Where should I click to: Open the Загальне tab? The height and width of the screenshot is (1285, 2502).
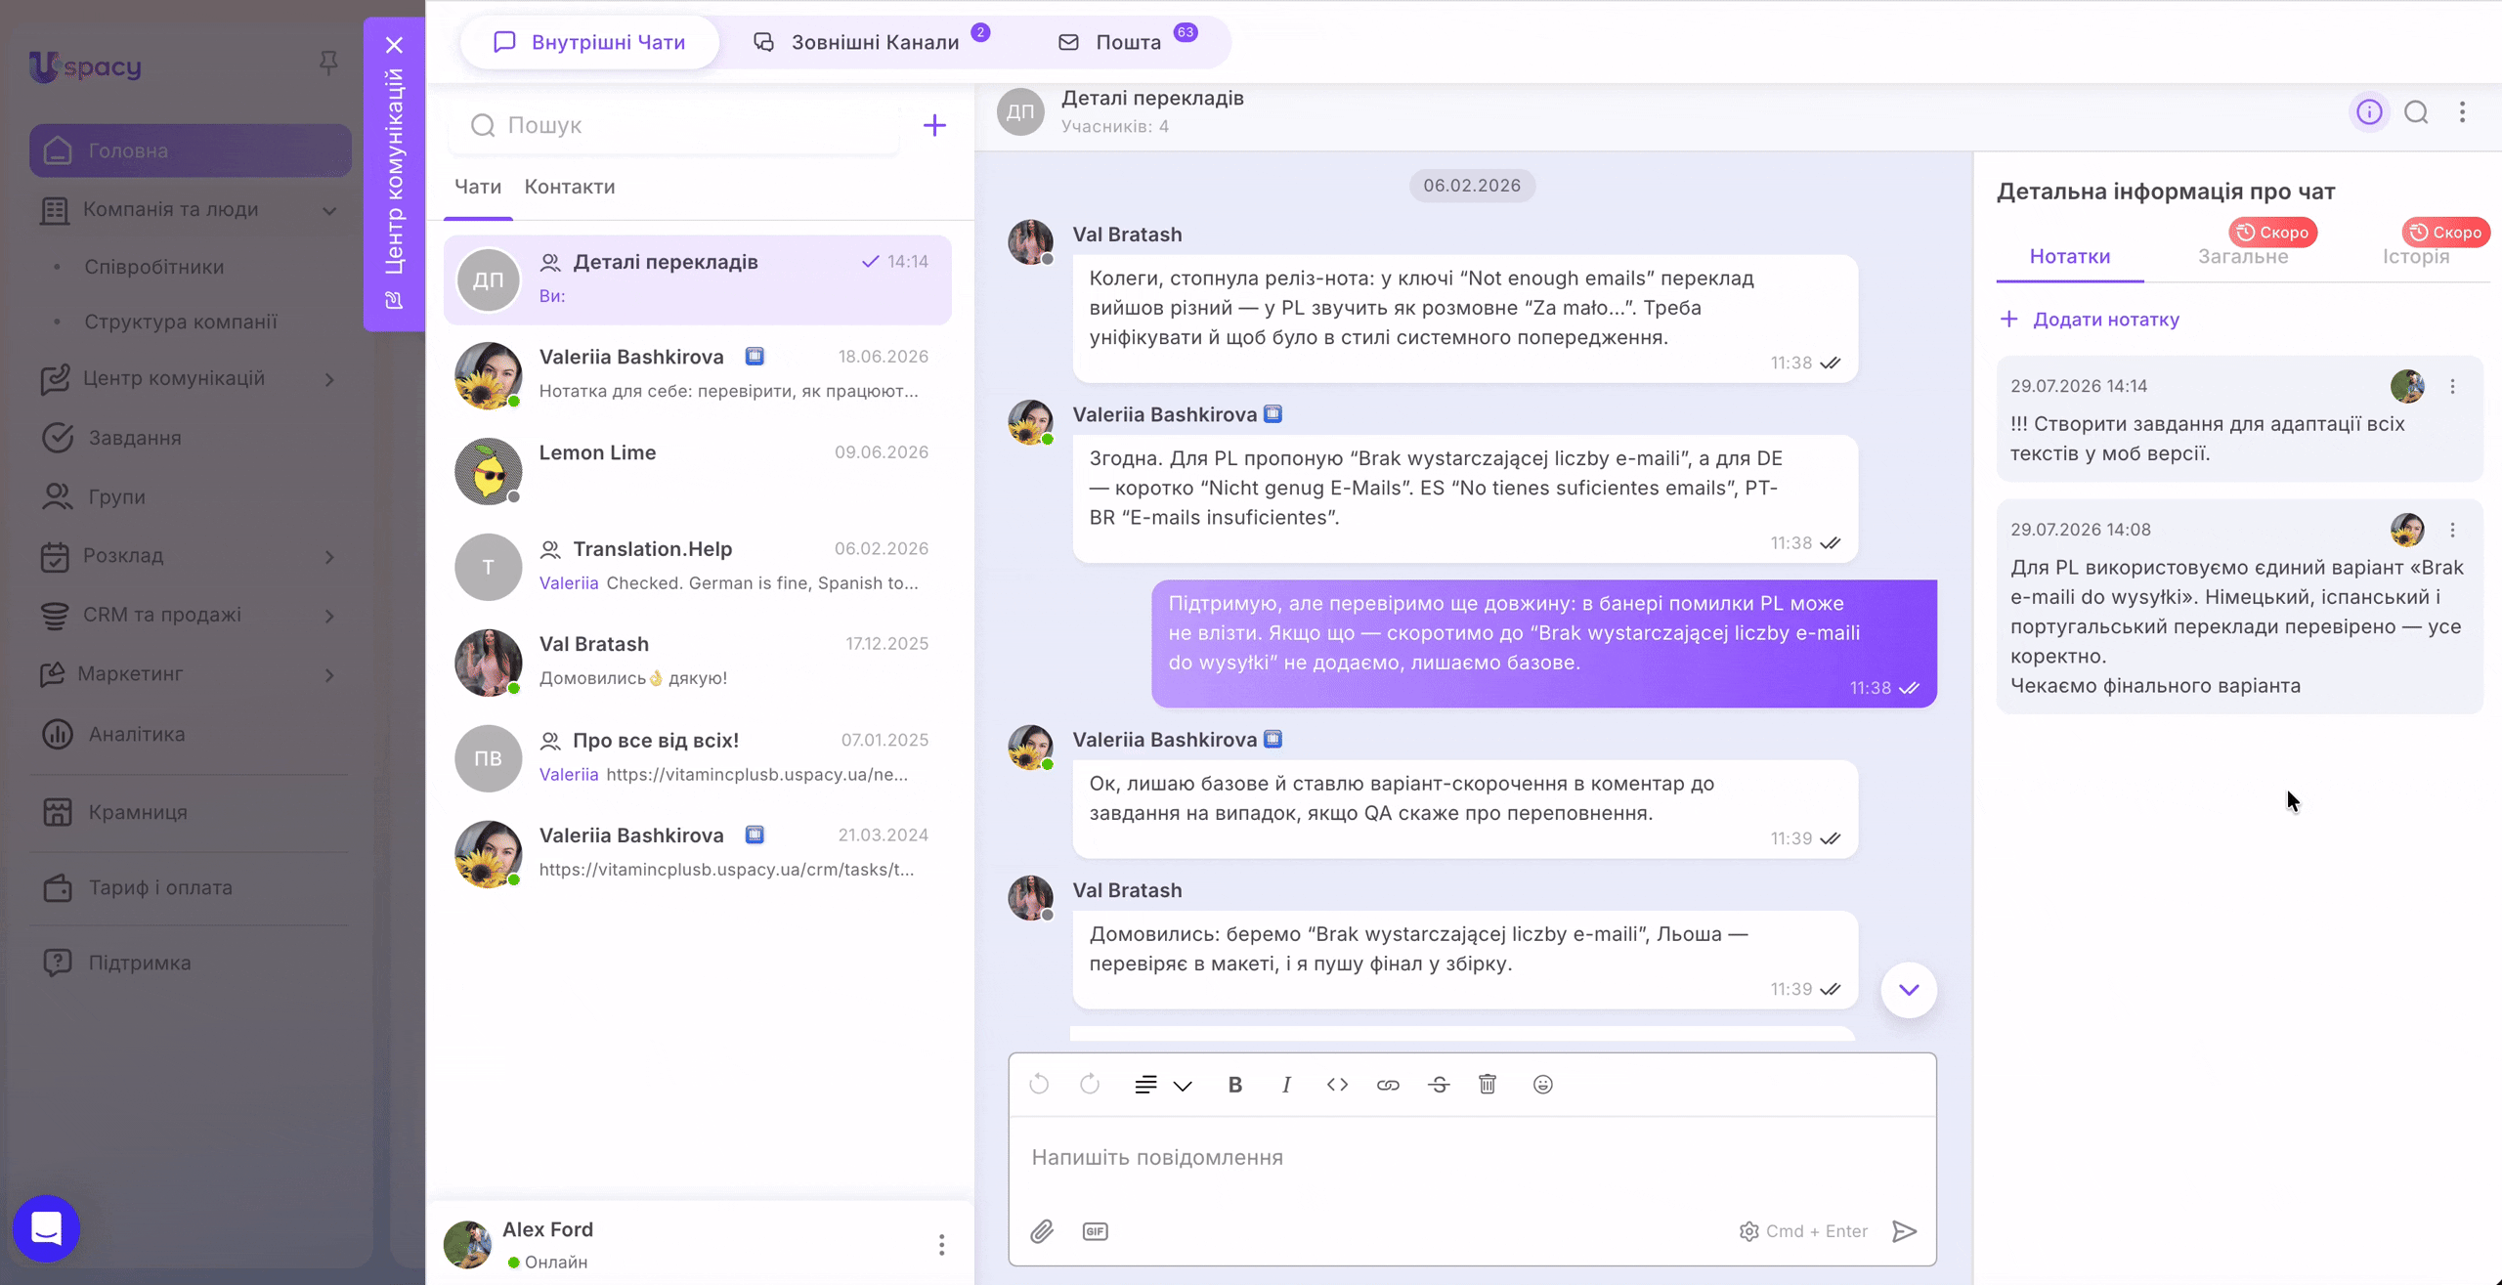pos(2243,256)
